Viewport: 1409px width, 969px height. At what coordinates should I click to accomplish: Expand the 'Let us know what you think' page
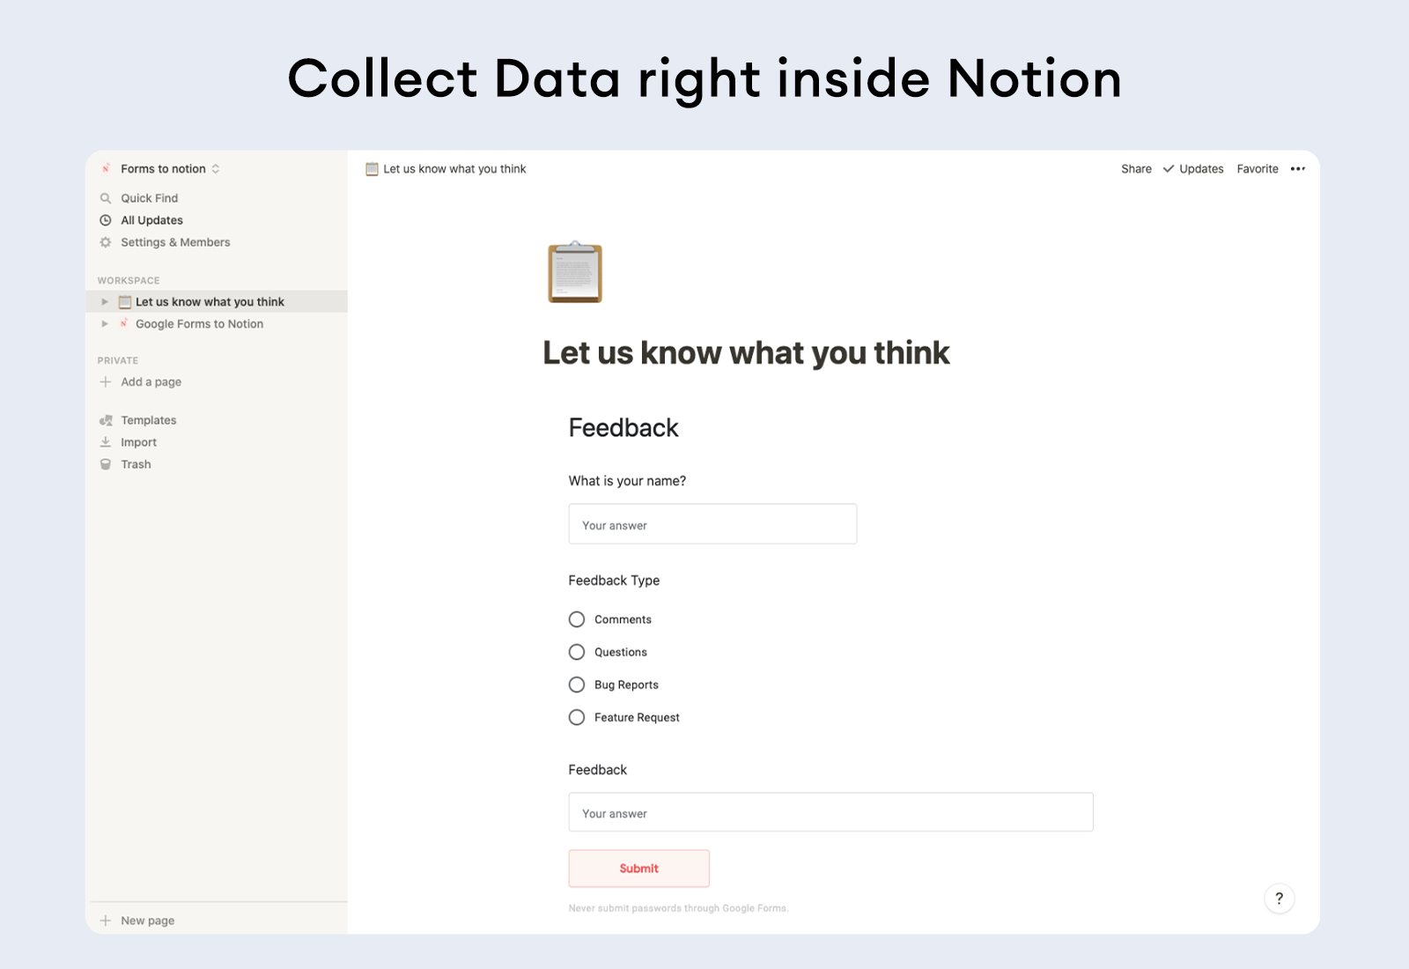pyautogui.click(x=105, y=301)
